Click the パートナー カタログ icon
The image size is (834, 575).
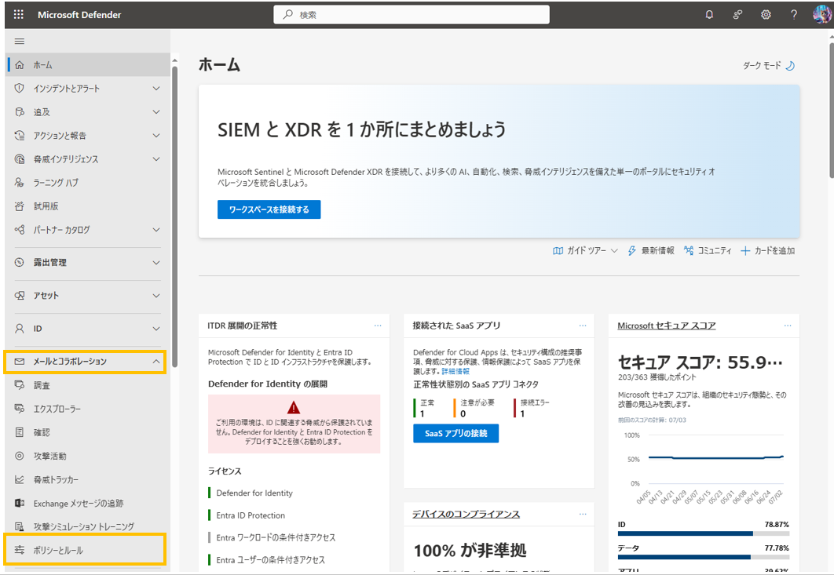click(20, 230)
